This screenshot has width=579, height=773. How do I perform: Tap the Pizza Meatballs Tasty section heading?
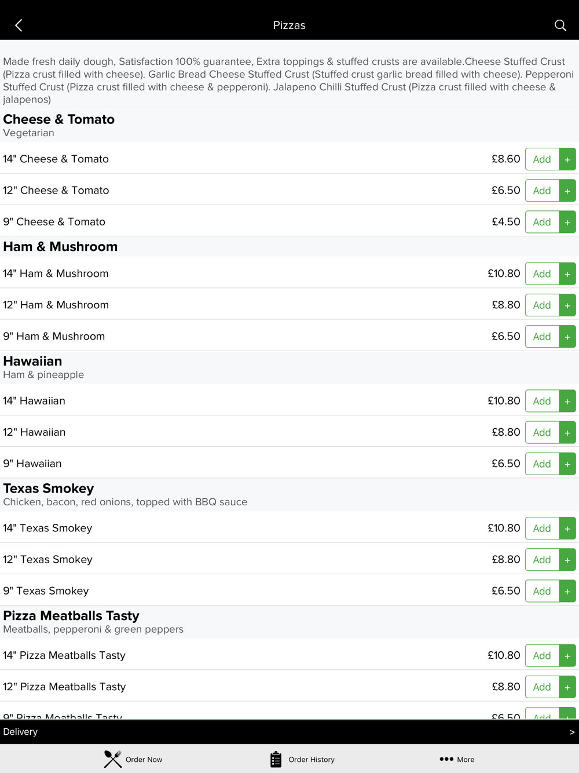[x=71, y=616]
